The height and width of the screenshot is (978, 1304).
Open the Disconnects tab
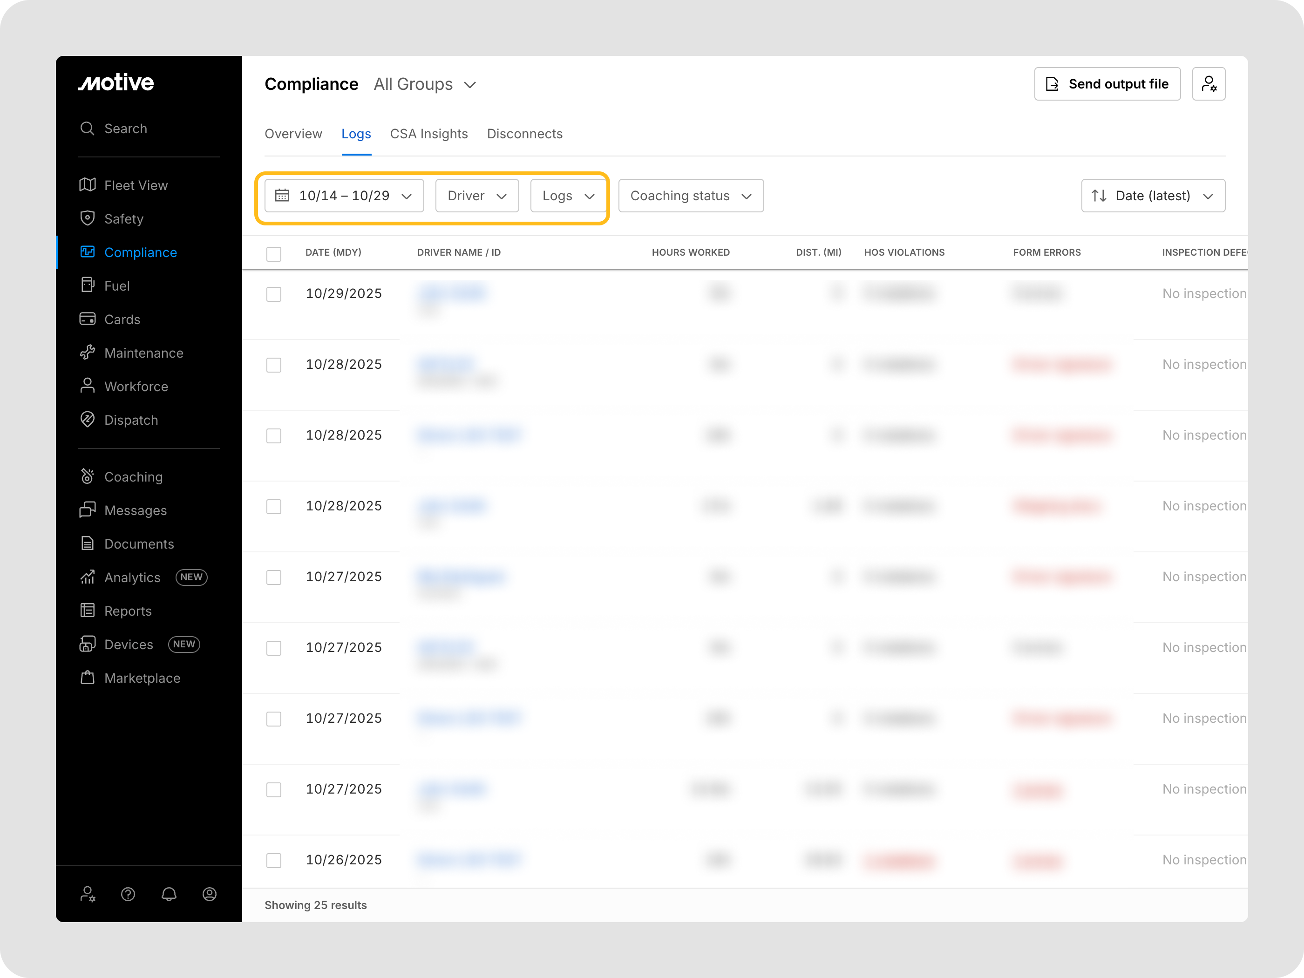coord(525,134)
